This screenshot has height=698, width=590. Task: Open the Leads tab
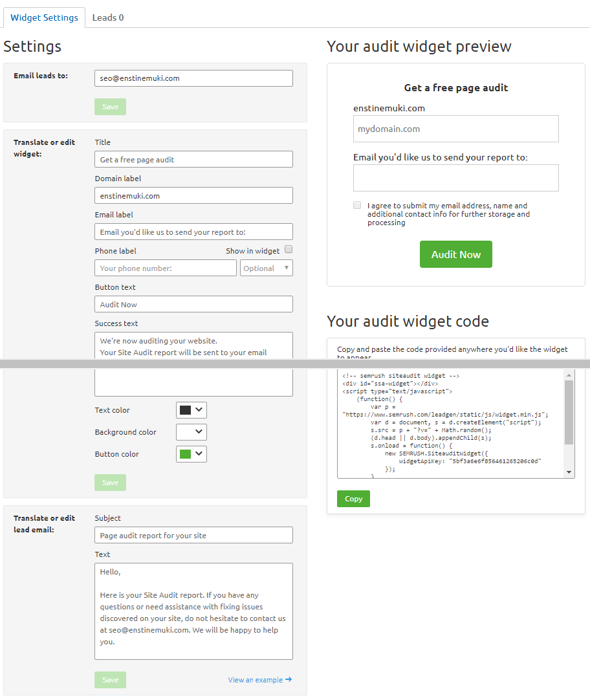tap(108, 17)
